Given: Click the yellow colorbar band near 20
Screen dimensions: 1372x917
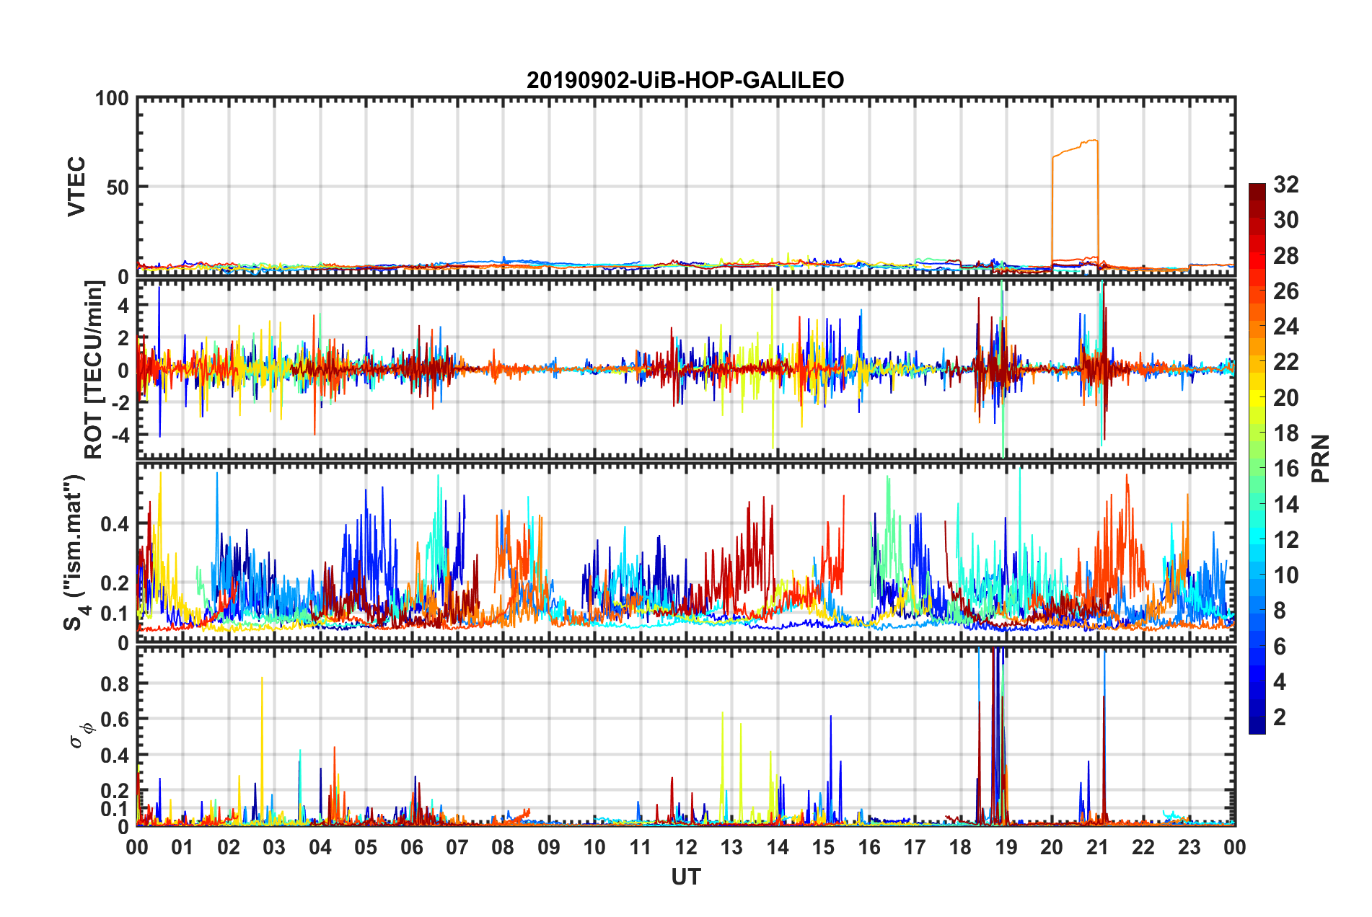Looking at the screenshot, I should [x=1257, y=397].
